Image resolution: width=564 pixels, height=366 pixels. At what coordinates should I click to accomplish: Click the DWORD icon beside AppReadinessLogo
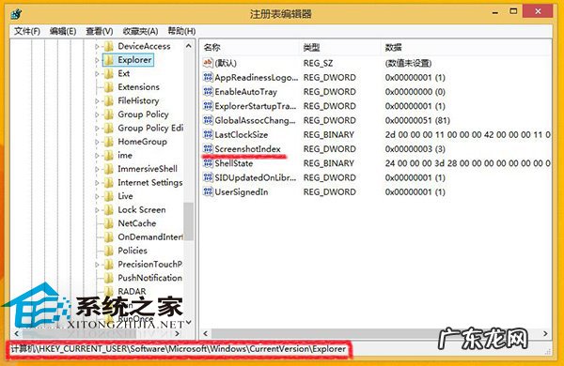pos(208,77)
